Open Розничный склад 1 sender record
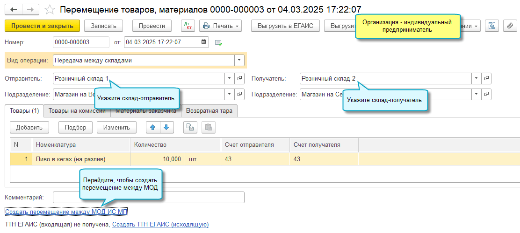The image size is (520, 233). [x=239, y=79]
